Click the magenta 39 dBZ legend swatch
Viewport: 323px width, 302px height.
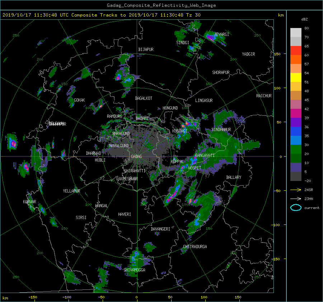[x=296, y=113]
